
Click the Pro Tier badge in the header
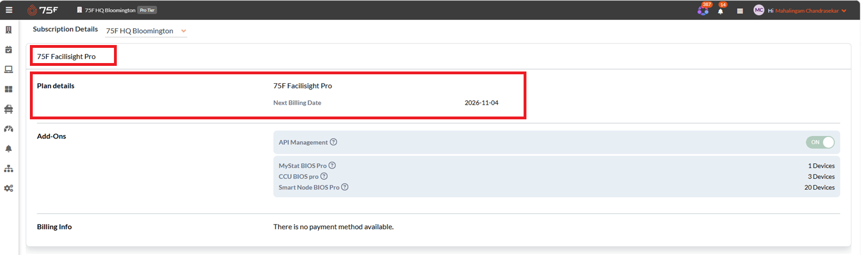click(x=147, y=10)
